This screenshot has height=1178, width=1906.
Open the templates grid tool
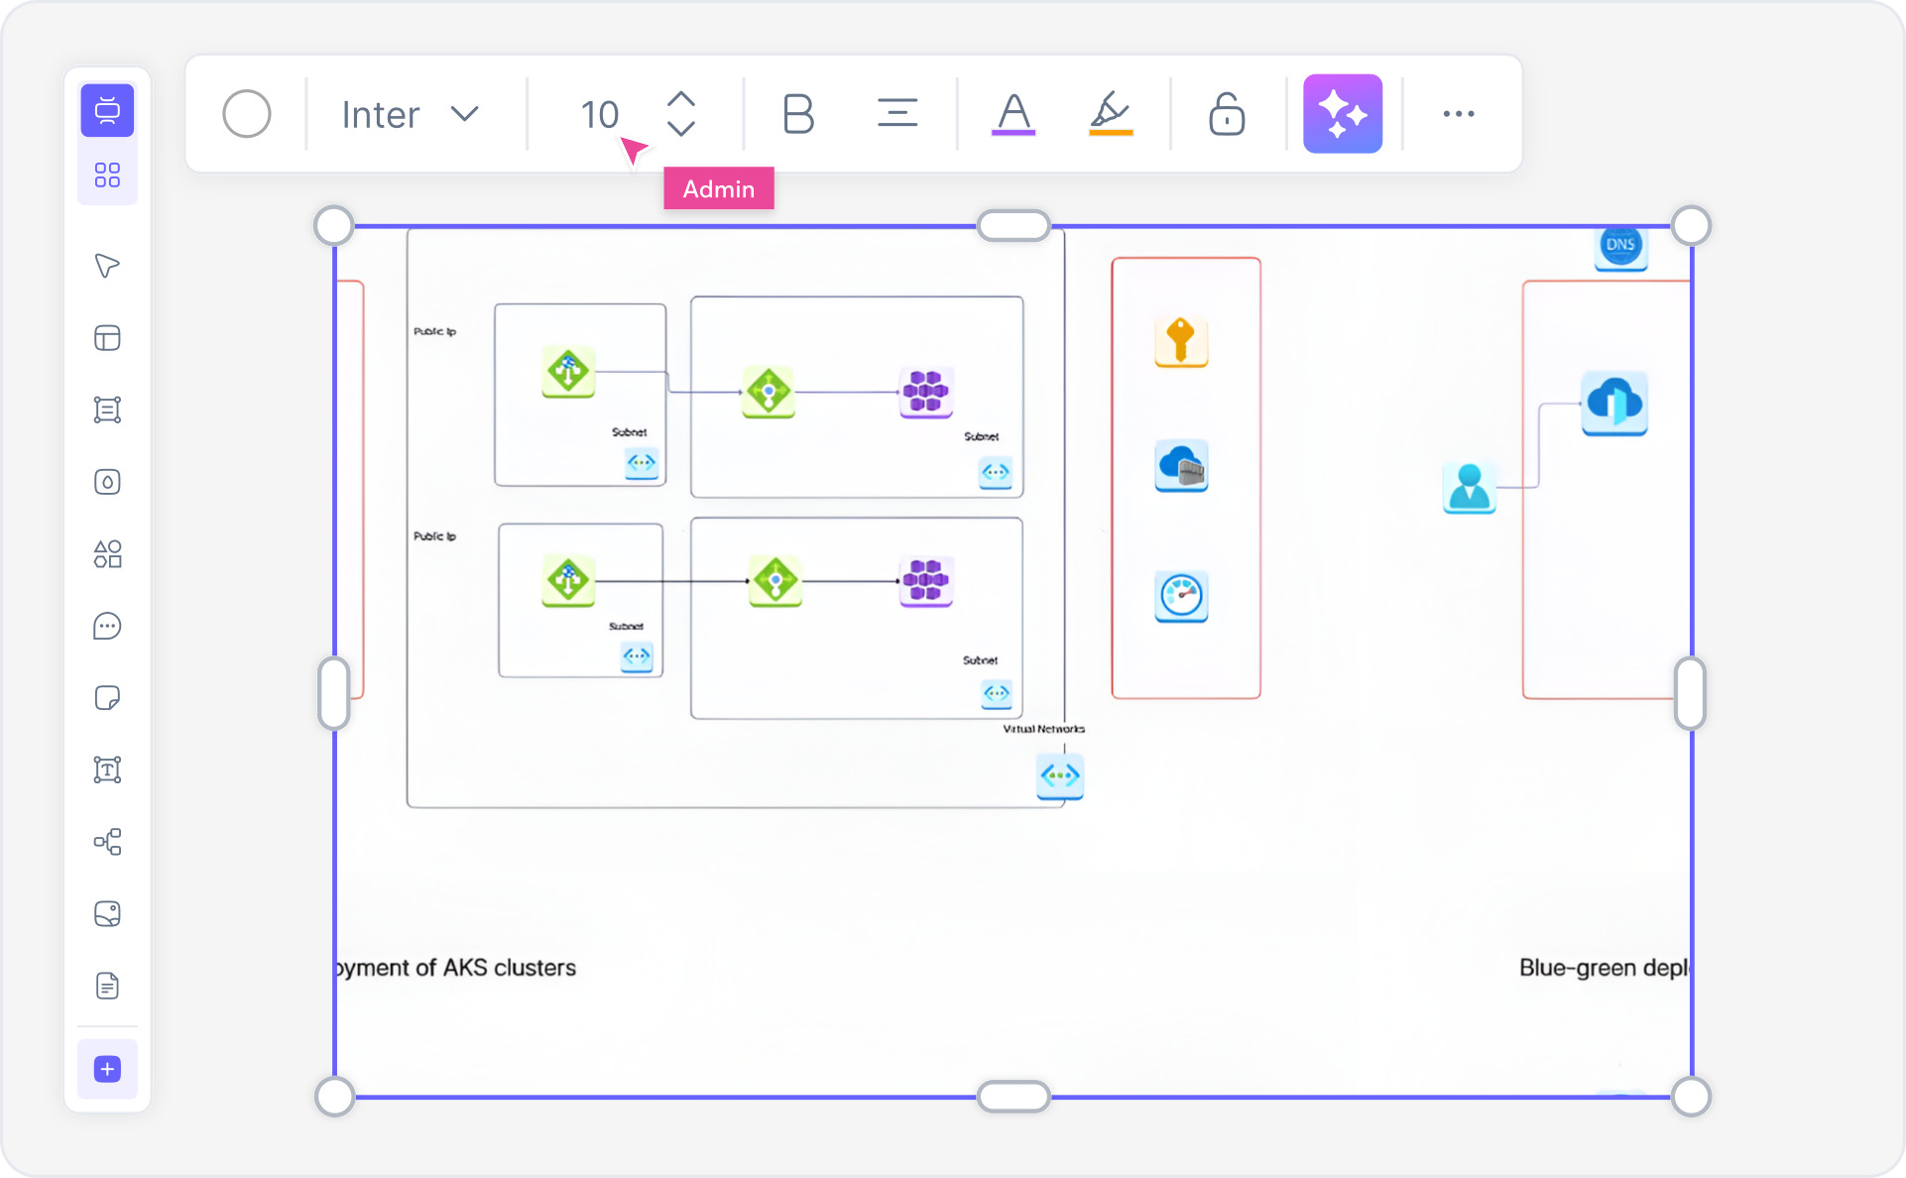point(107,174)
